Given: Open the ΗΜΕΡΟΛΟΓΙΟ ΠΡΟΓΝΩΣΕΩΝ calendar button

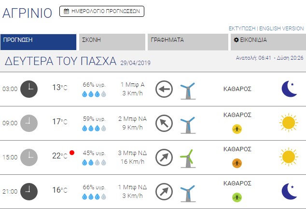Looking at the screenshot, I should [101, 11].
